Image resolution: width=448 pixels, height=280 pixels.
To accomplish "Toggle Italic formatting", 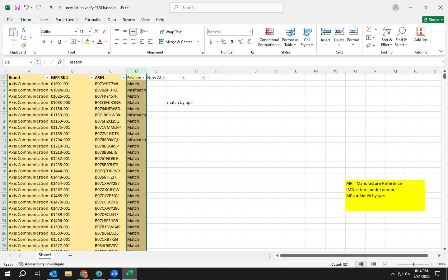I will click(52, 42).
